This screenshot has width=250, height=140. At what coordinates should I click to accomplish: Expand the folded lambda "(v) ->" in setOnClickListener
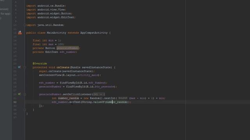(99, 94)
